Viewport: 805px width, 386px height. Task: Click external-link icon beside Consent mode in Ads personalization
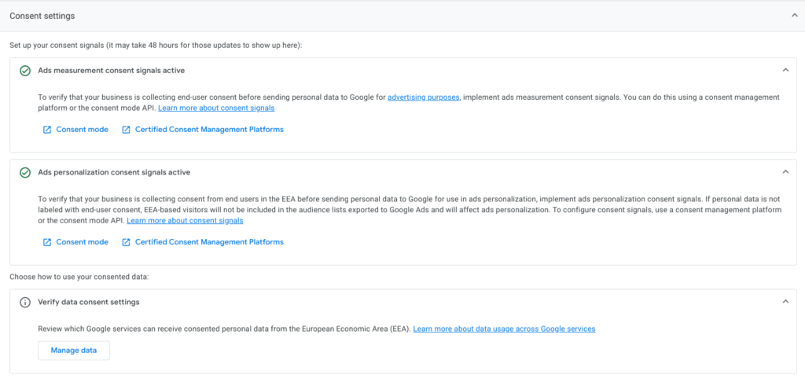point(47,242)
